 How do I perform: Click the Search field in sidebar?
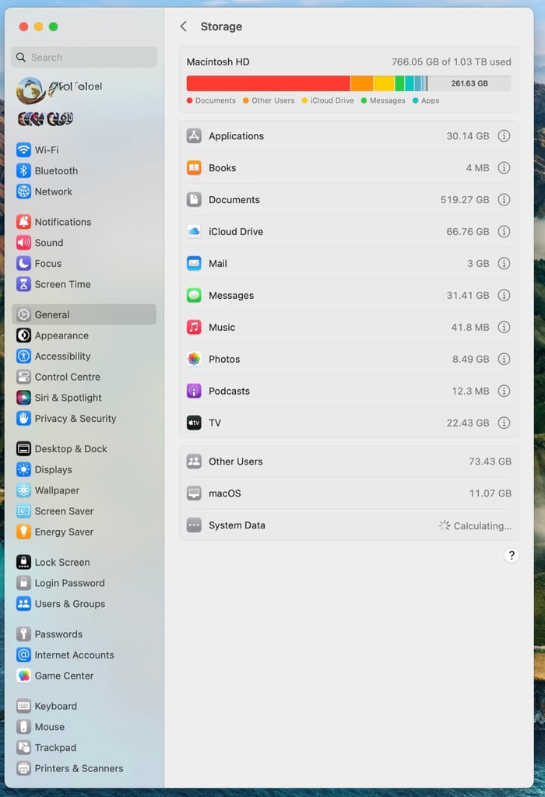pos(84,58)
